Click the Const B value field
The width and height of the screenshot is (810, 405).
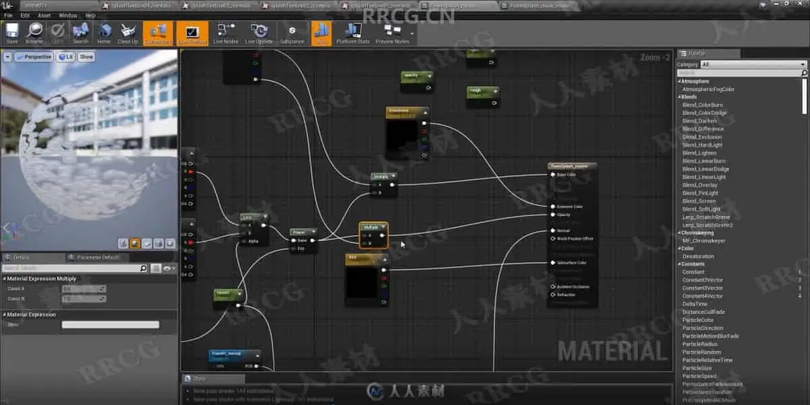[84, 298]
